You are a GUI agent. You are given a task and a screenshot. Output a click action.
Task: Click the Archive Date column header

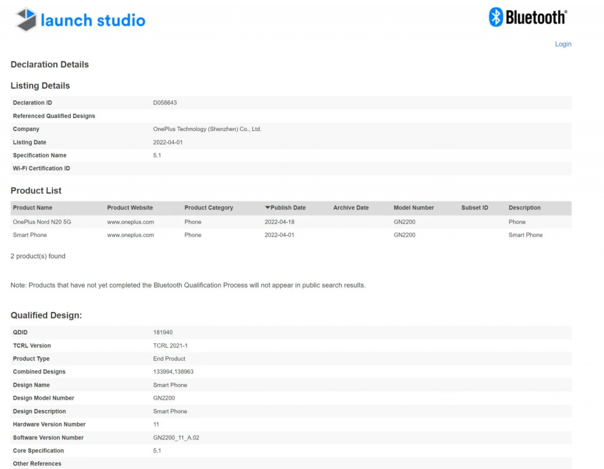pos(351,208)
